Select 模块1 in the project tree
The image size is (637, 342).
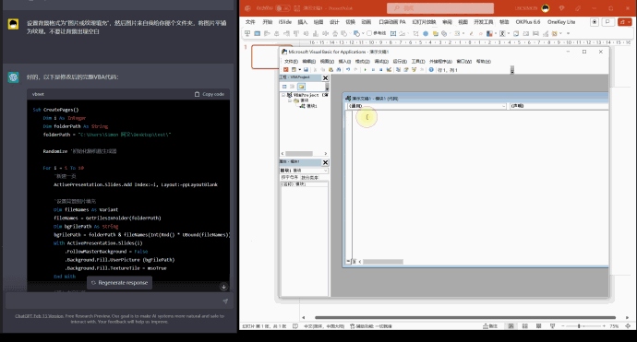(312, 106)
